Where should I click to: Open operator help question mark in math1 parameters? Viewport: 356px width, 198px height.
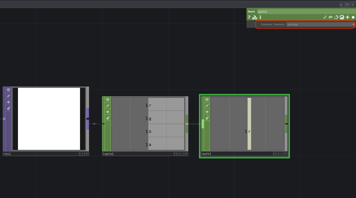click(249, 17)
